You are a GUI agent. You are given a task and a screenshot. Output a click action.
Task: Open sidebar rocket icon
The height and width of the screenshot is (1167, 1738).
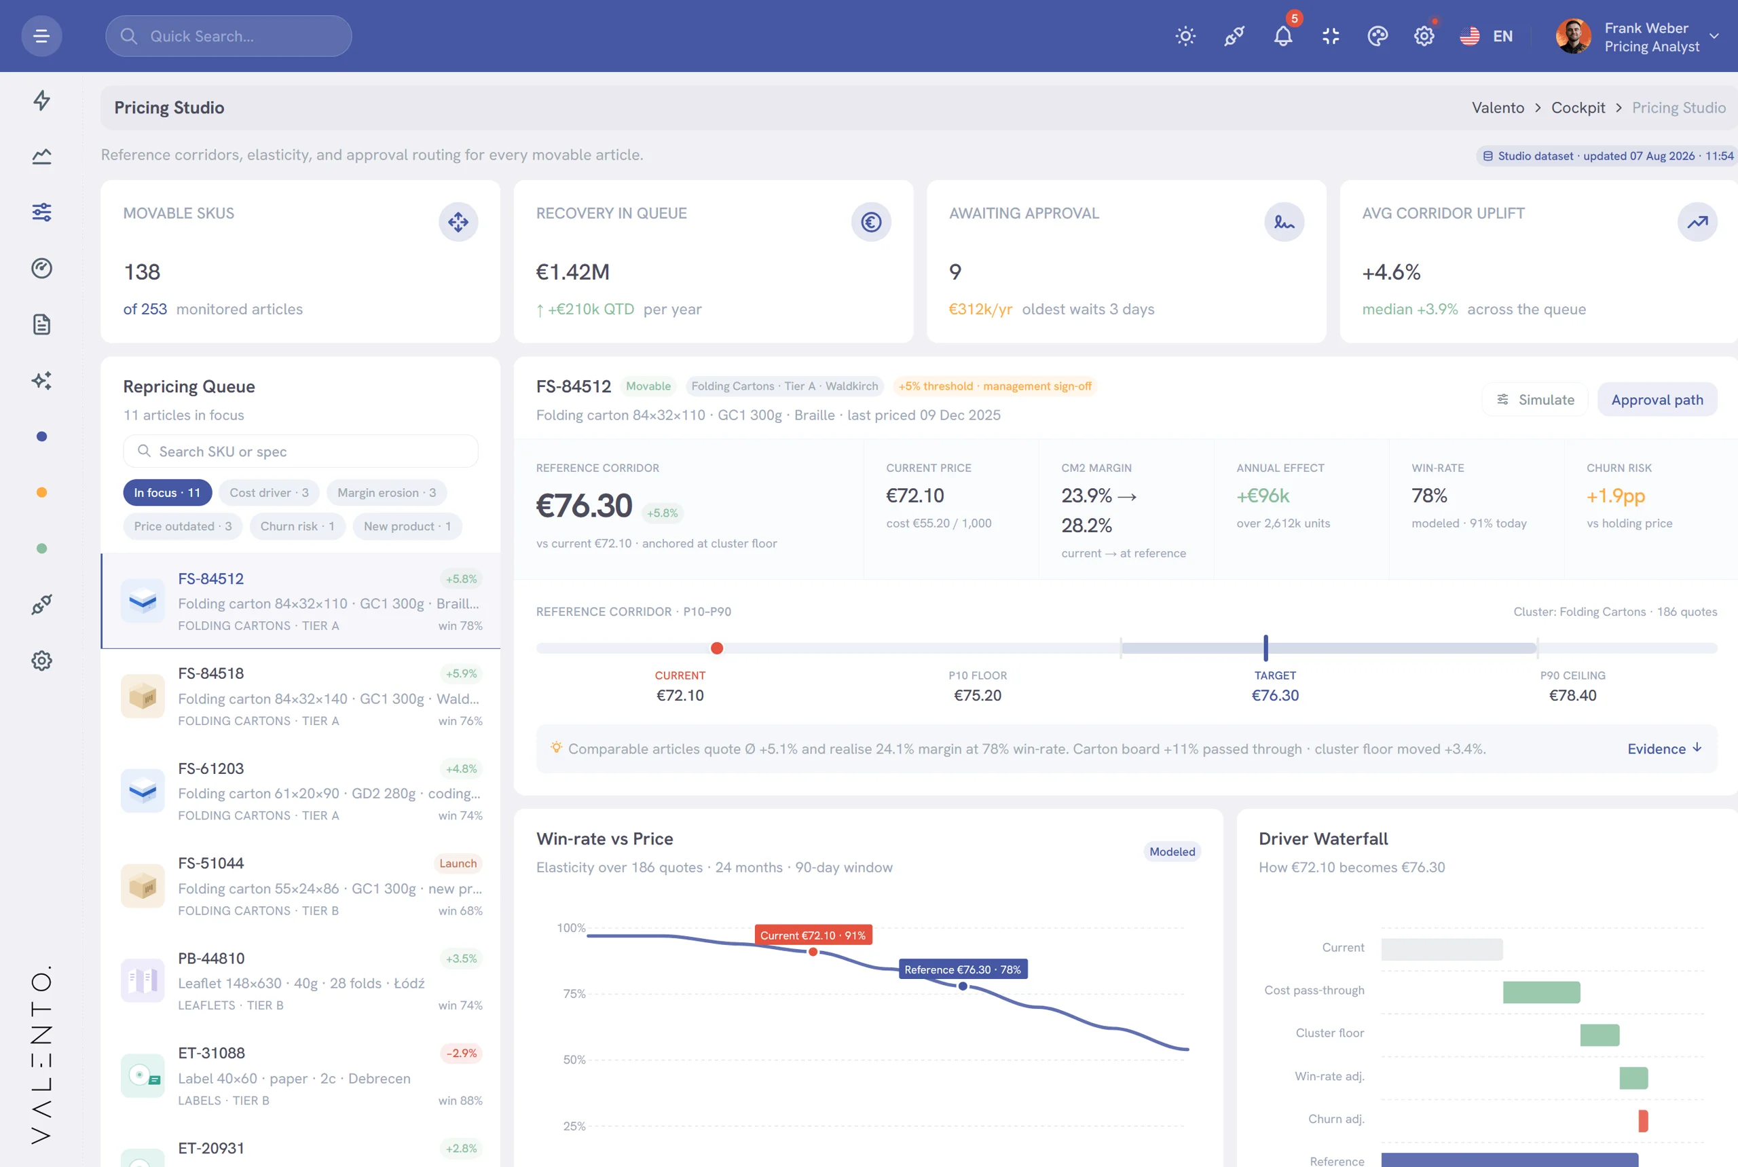[41, 604]
